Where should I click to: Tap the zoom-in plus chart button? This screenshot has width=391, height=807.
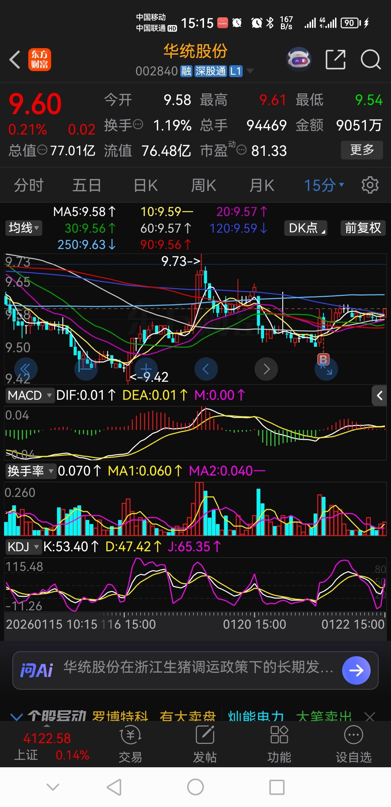146,369
